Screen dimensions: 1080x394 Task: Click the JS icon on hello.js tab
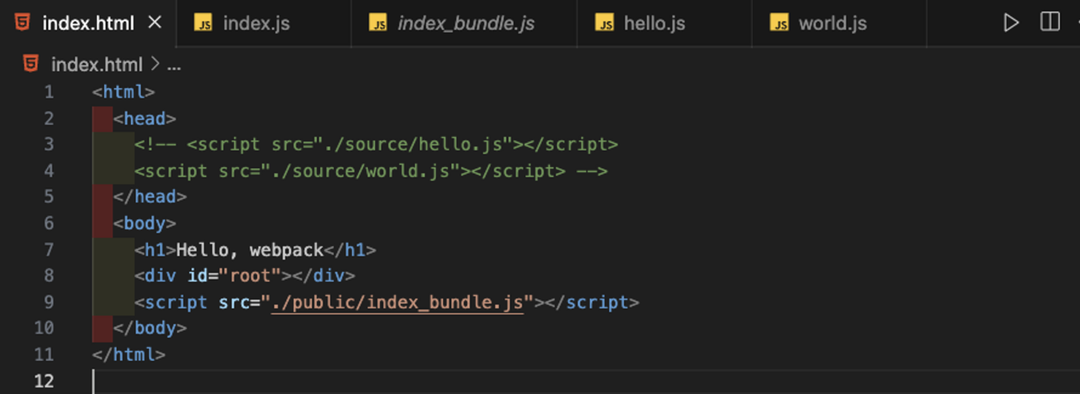pos(604,23)
